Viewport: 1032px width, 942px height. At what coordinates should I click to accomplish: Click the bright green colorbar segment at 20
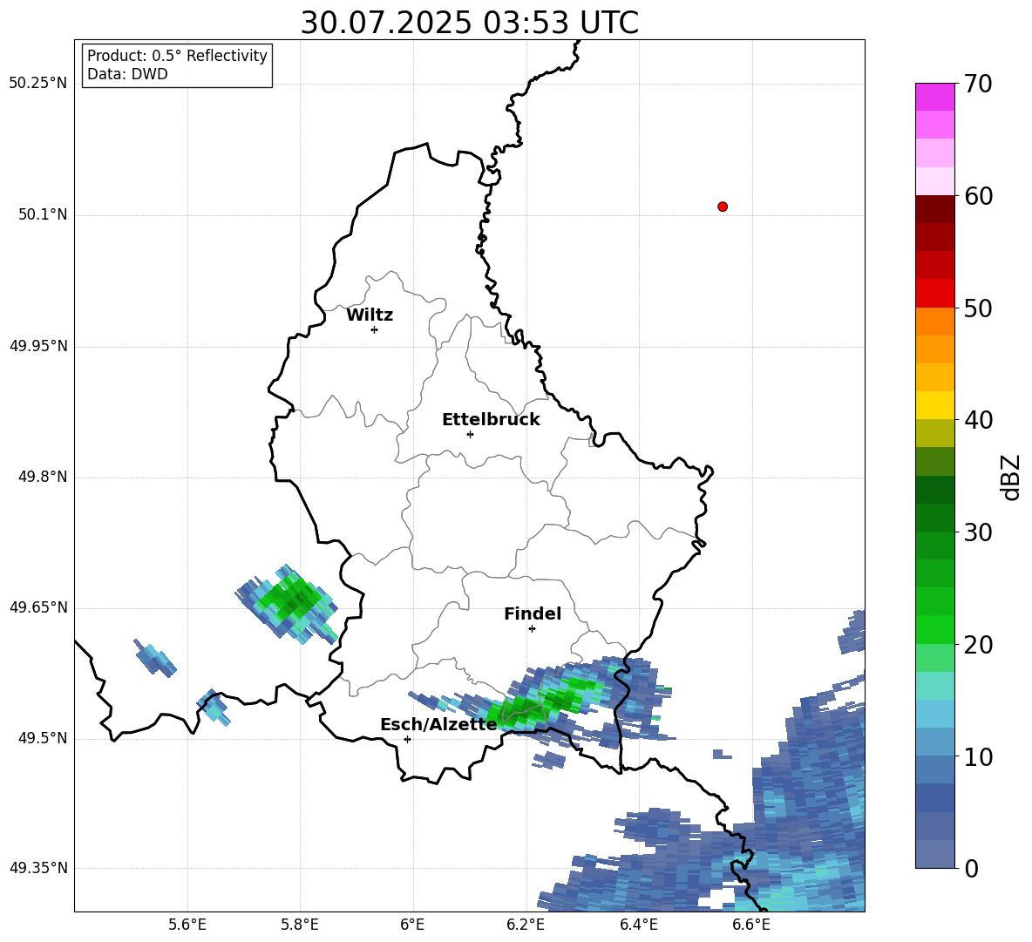(934, 629)
